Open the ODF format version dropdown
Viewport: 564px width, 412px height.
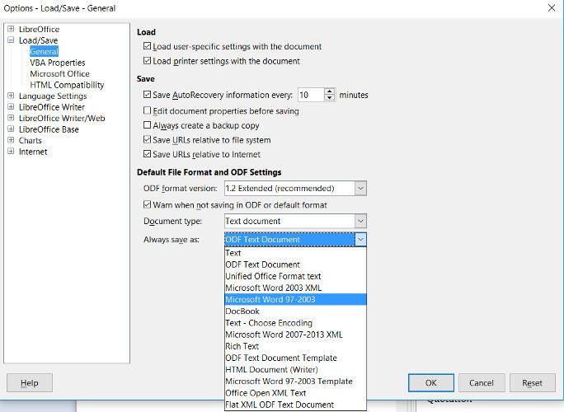pyautogui.click(x=360, y=189)
